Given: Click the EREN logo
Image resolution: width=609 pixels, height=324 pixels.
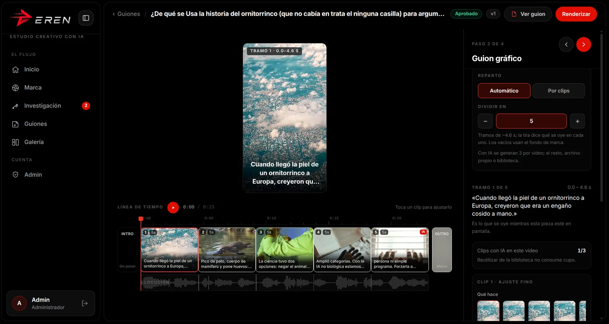Looking at the screenshot, I should [40, 18].
